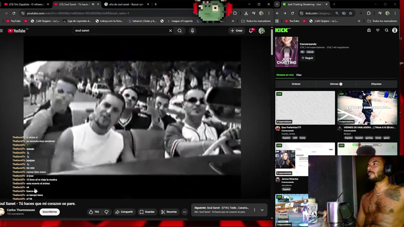404x227 pixels.
Task: Open the Ordenar sort dropdown
Action: click(296, 84)
